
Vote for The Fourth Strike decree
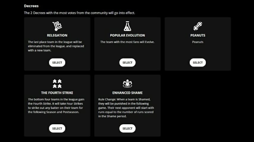pos(57,128)
